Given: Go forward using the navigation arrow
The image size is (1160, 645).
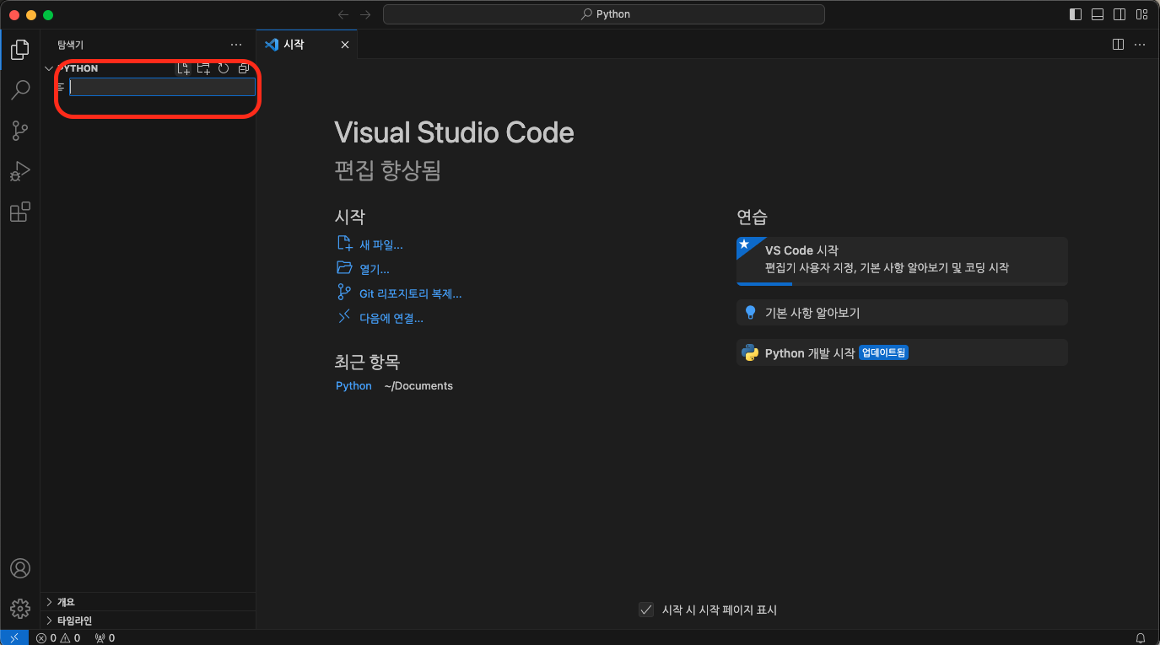Looking at the screenshot, I should tap(365, 14).
